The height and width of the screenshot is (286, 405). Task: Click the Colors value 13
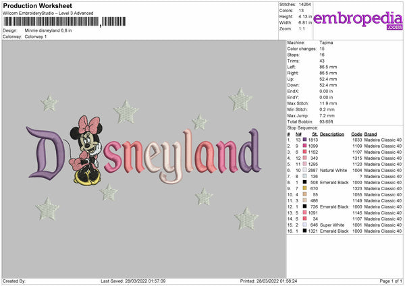(x=301, y=11)
